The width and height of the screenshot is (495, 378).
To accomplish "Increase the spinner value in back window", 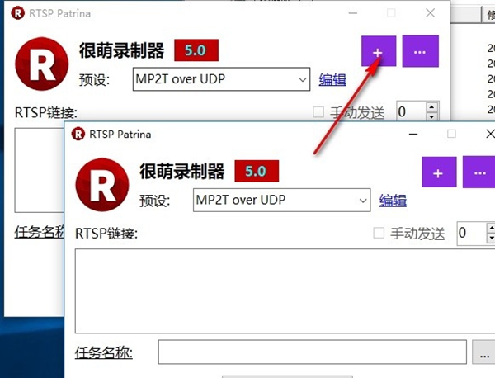I will tap(431, 107).
